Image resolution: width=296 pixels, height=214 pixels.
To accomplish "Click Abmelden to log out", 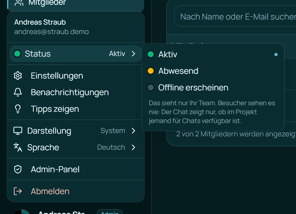I will [76, 191].
